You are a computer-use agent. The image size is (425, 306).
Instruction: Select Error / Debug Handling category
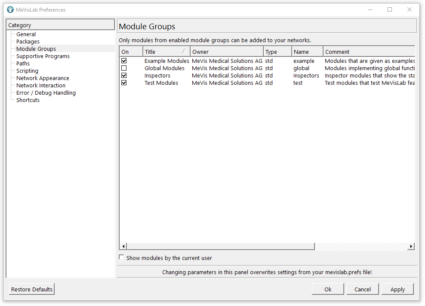click(x=46, y=93)
